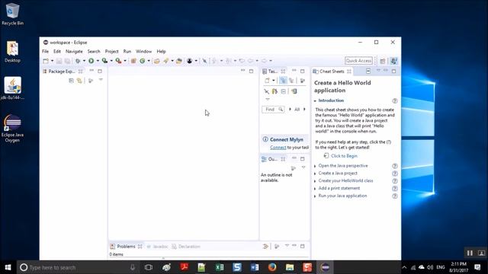Click the External Tools run icon
The width and height of the screenshot is (488, 274).
point(119,61)
